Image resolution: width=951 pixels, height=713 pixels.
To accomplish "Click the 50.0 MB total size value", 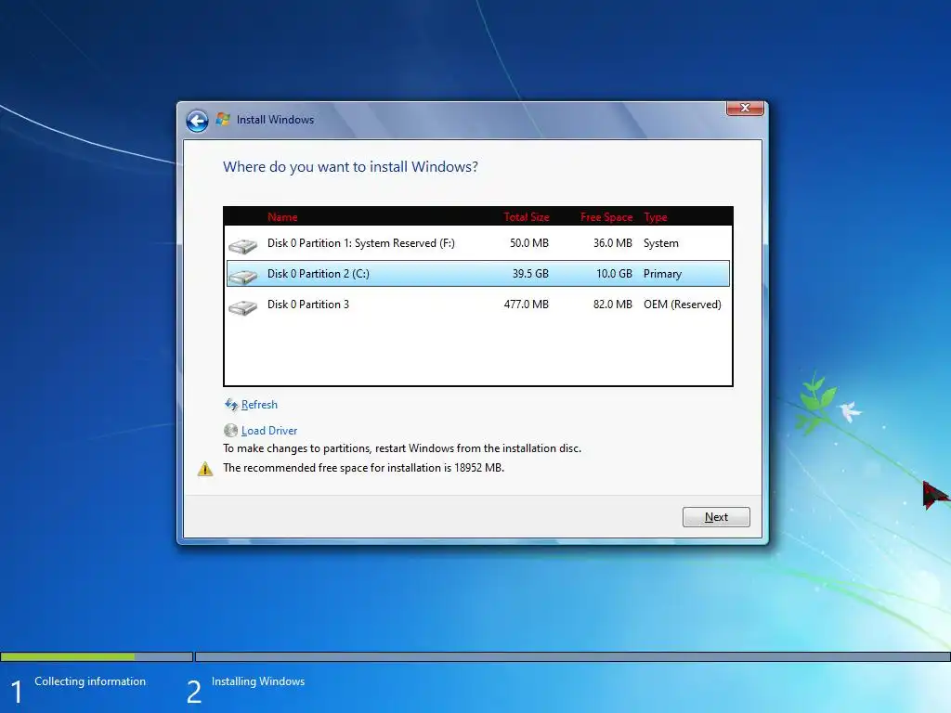I will 528,243.
